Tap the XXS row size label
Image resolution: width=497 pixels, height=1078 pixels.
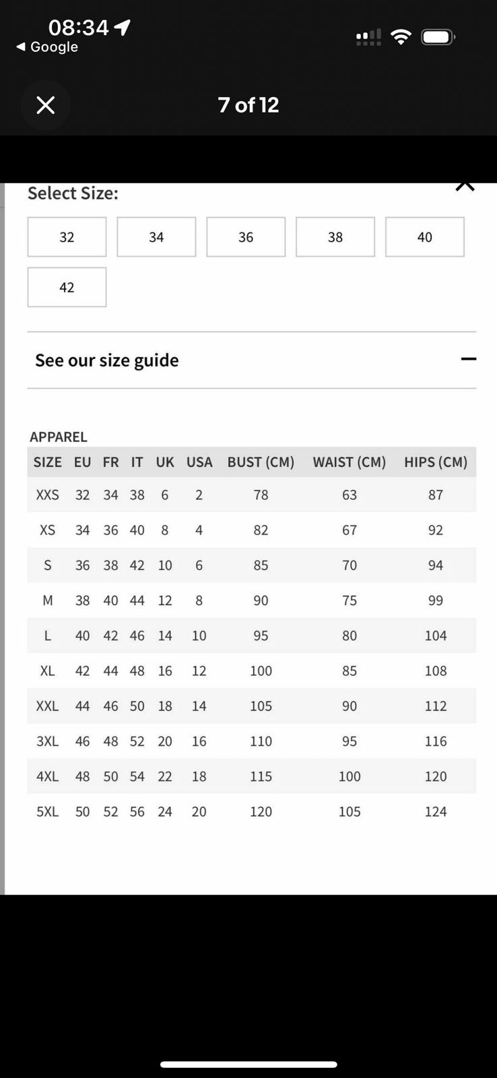(x=47, y=495)
